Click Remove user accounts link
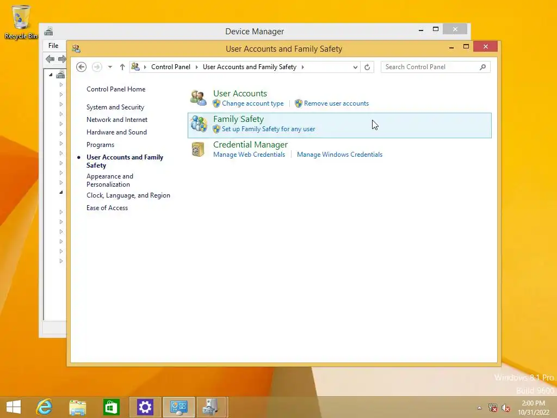The image size is (557, 418). click(x=336, y=103)
